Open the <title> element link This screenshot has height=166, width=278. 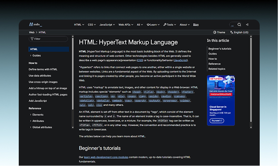[149, 92]
